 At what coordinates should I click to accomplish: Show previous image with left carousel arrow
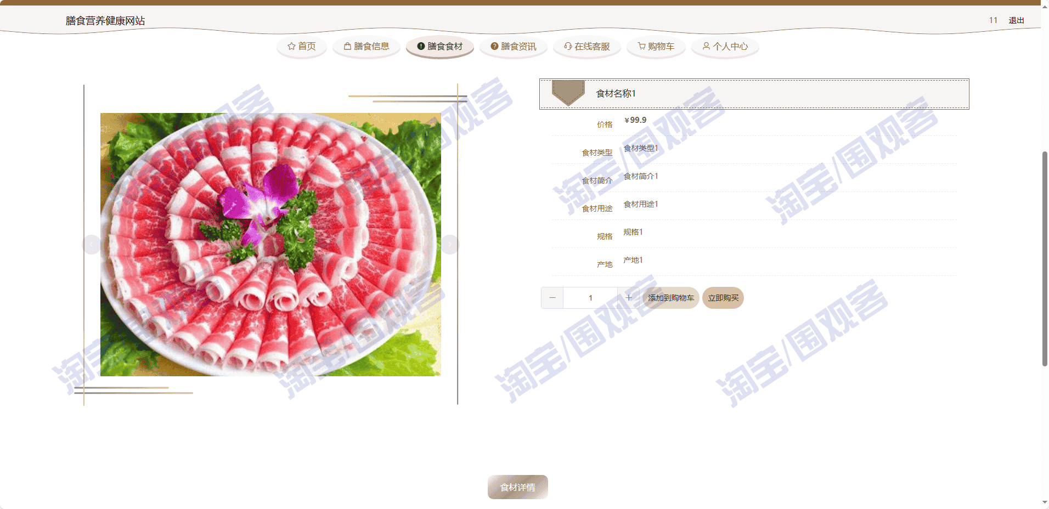92,244
